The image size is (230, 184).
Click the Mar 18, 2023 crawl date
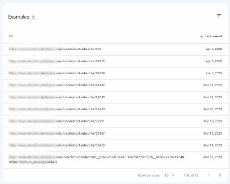coord(213,121)
